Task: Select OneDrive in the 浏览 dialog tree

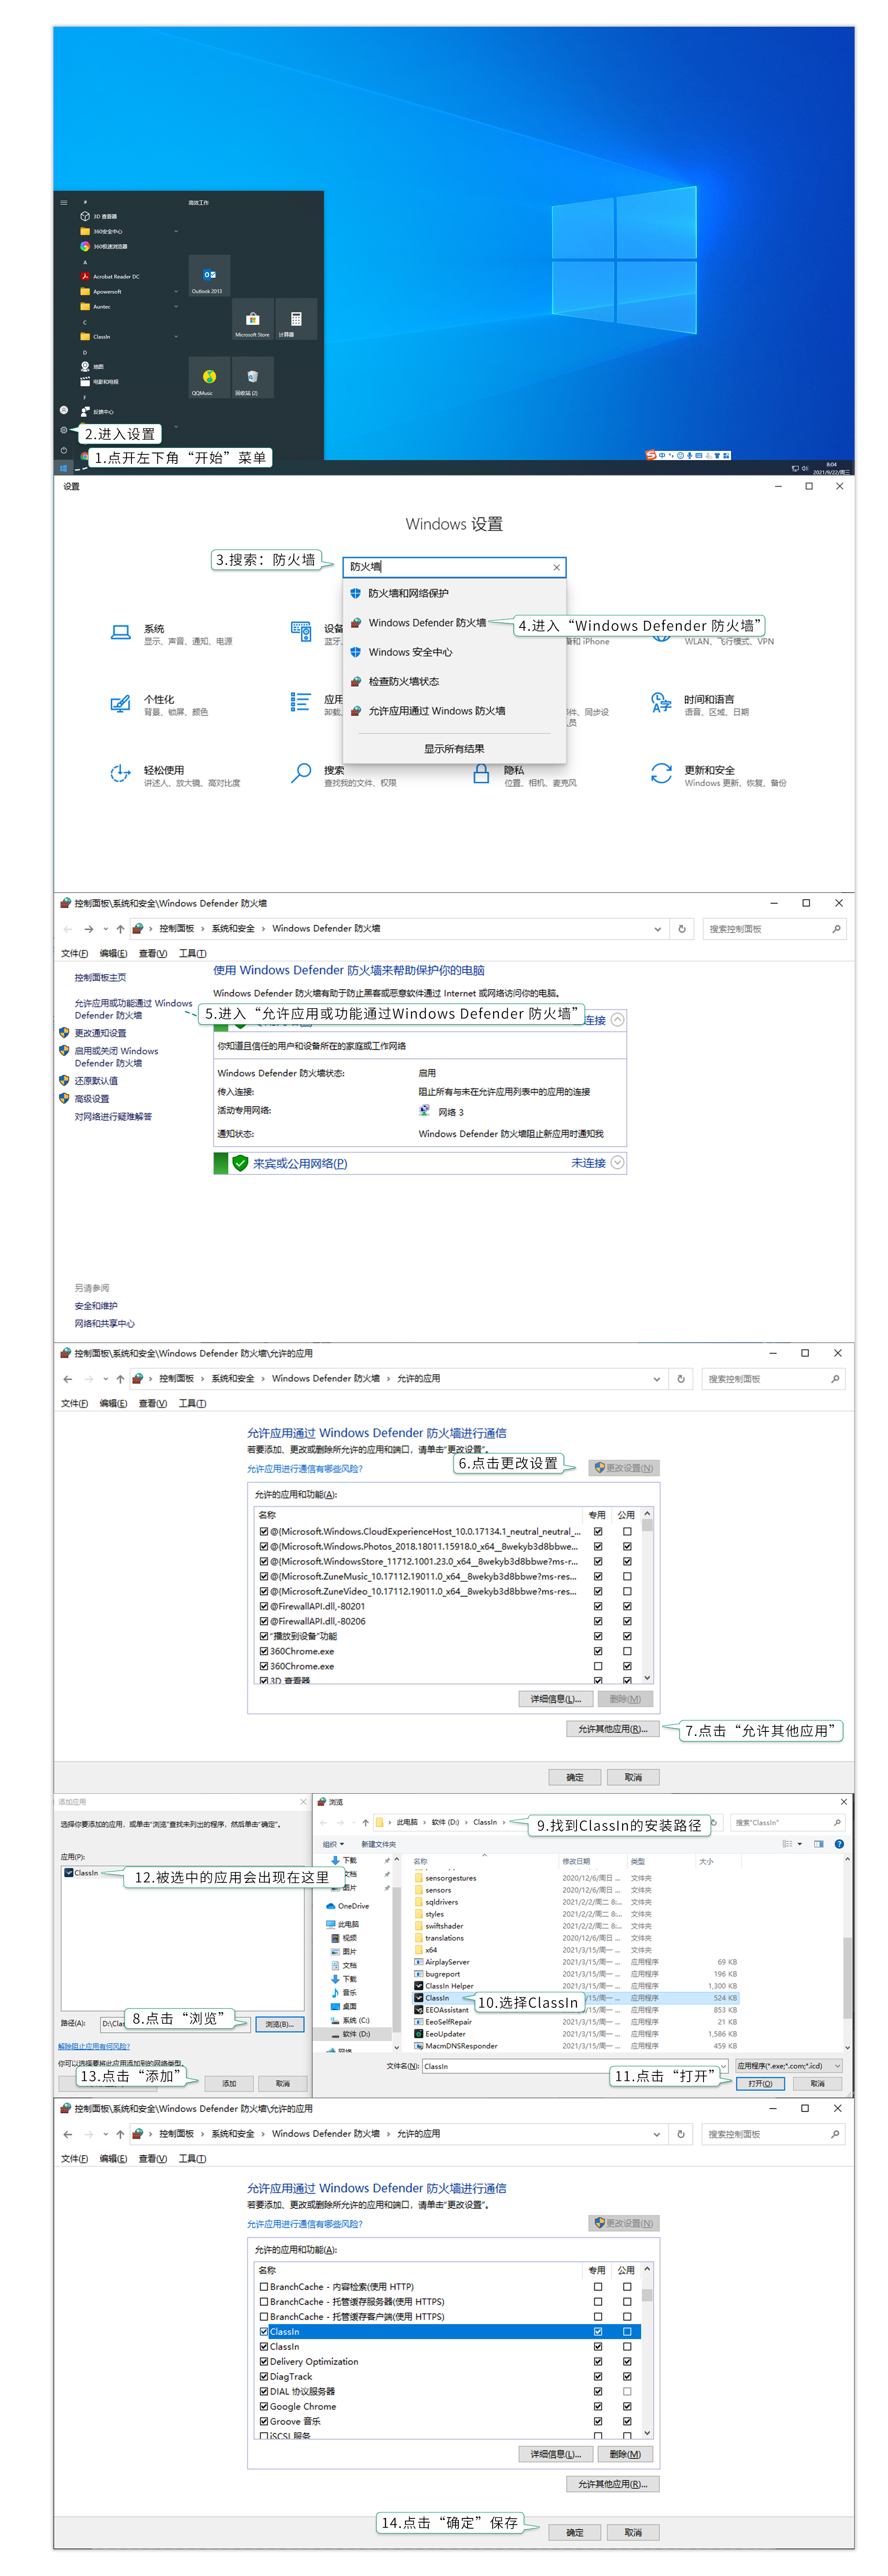Action: (x=347, y=1905)
